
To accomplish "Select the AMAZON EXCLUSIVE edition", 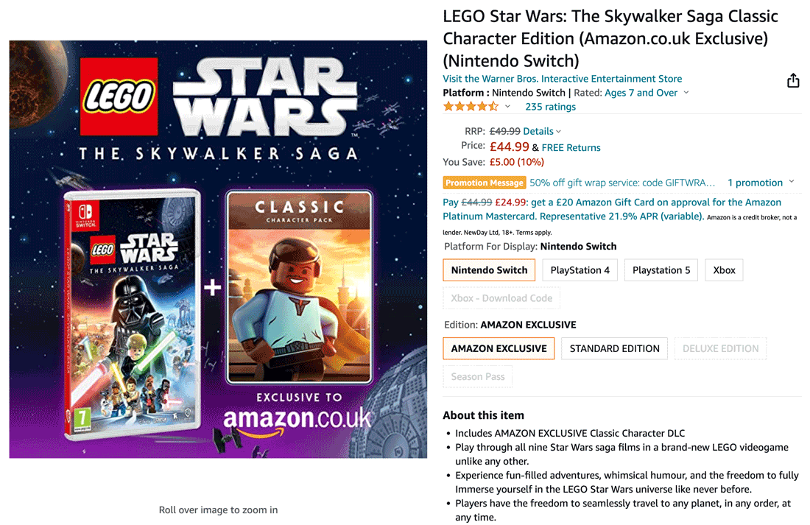I will [x=499, y=348].
